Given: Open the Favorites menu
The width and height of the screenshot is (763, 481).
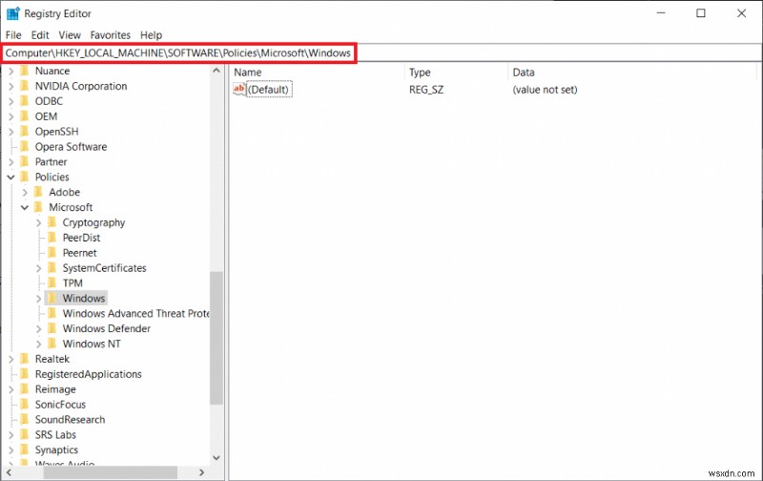Looking at the screenshot, I should [x=111, y=35].
